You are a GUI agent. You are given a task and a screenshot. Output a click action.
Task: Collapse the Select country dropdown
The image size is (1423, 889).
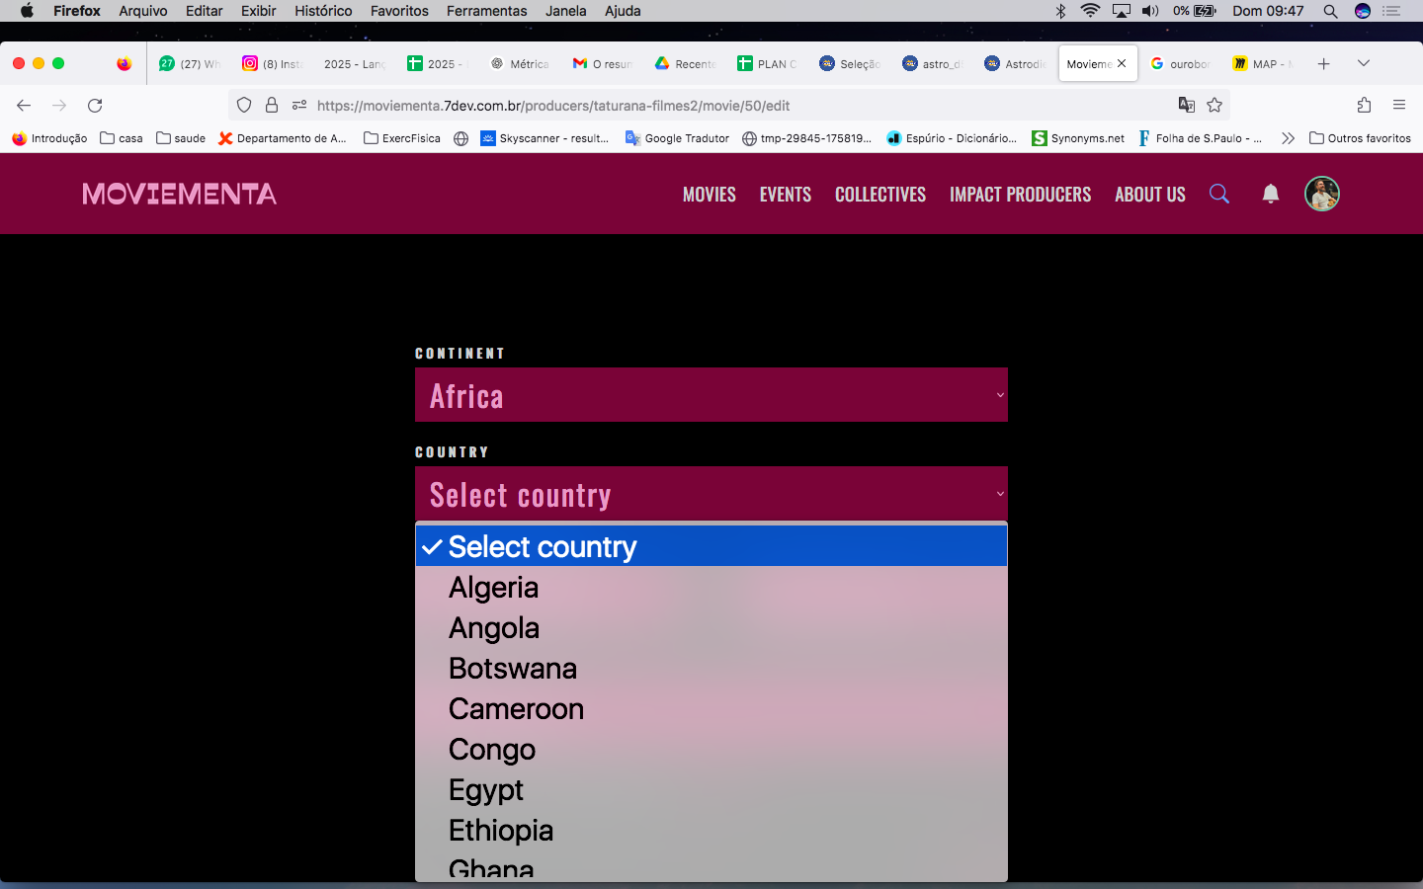click(x=711, y=494)
